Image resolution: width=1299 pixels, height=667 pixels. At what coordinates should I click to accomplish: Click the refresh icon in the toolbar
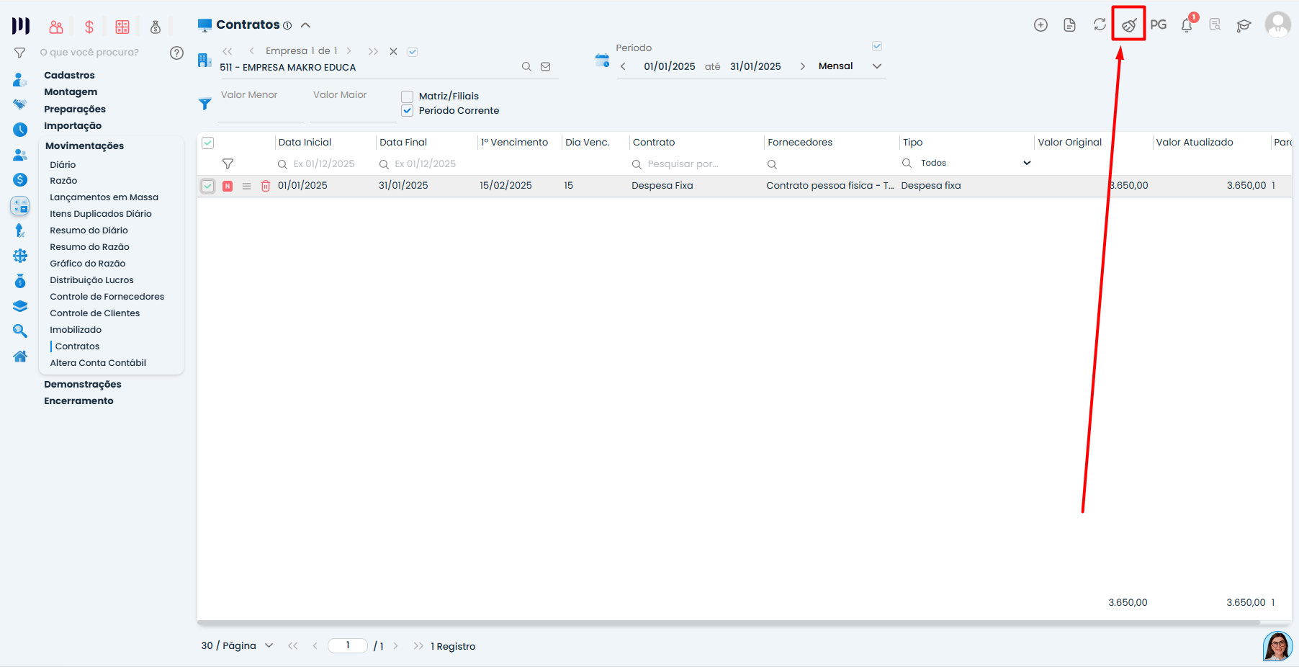coord(1100,24)
